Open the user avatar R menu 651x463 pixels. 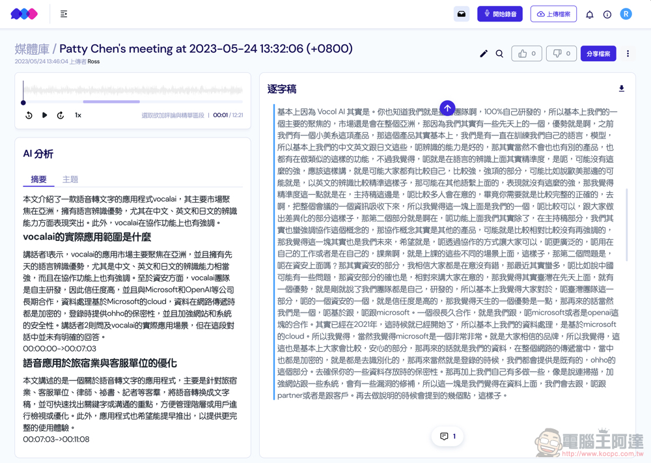coord(626,14)
